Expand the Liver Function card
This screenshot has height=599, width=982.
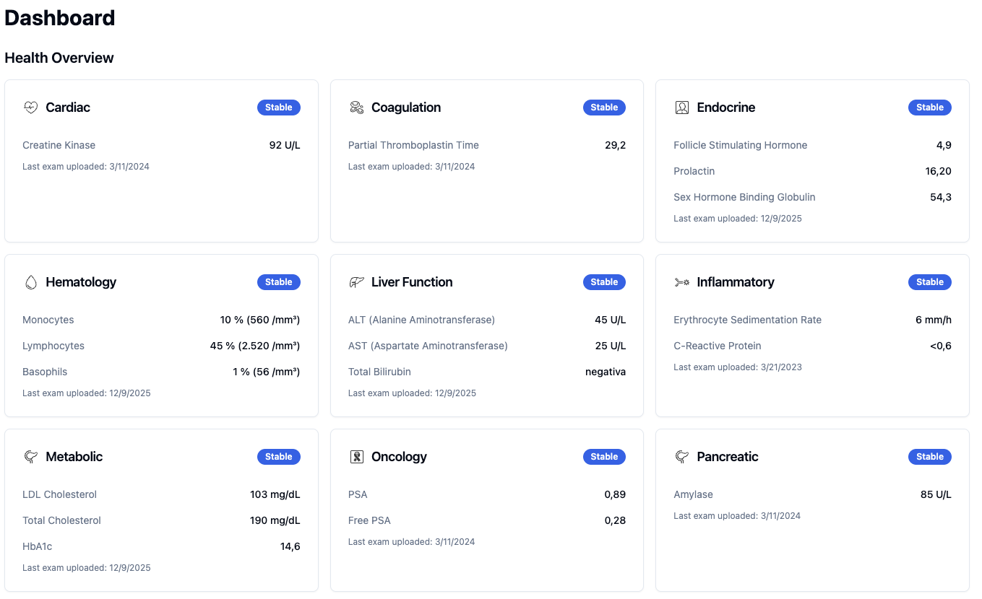[x=486, y=335]
